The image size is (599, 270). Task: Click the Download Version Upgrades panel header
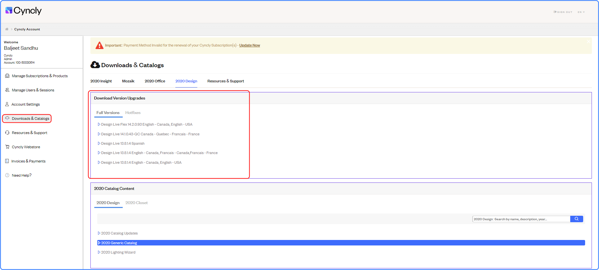pos(341,98)
